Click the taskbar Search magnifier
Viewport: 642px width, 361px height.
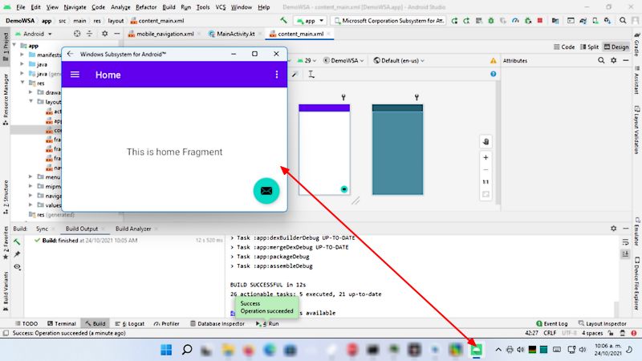pyautogui.click(x=187, y=350)
